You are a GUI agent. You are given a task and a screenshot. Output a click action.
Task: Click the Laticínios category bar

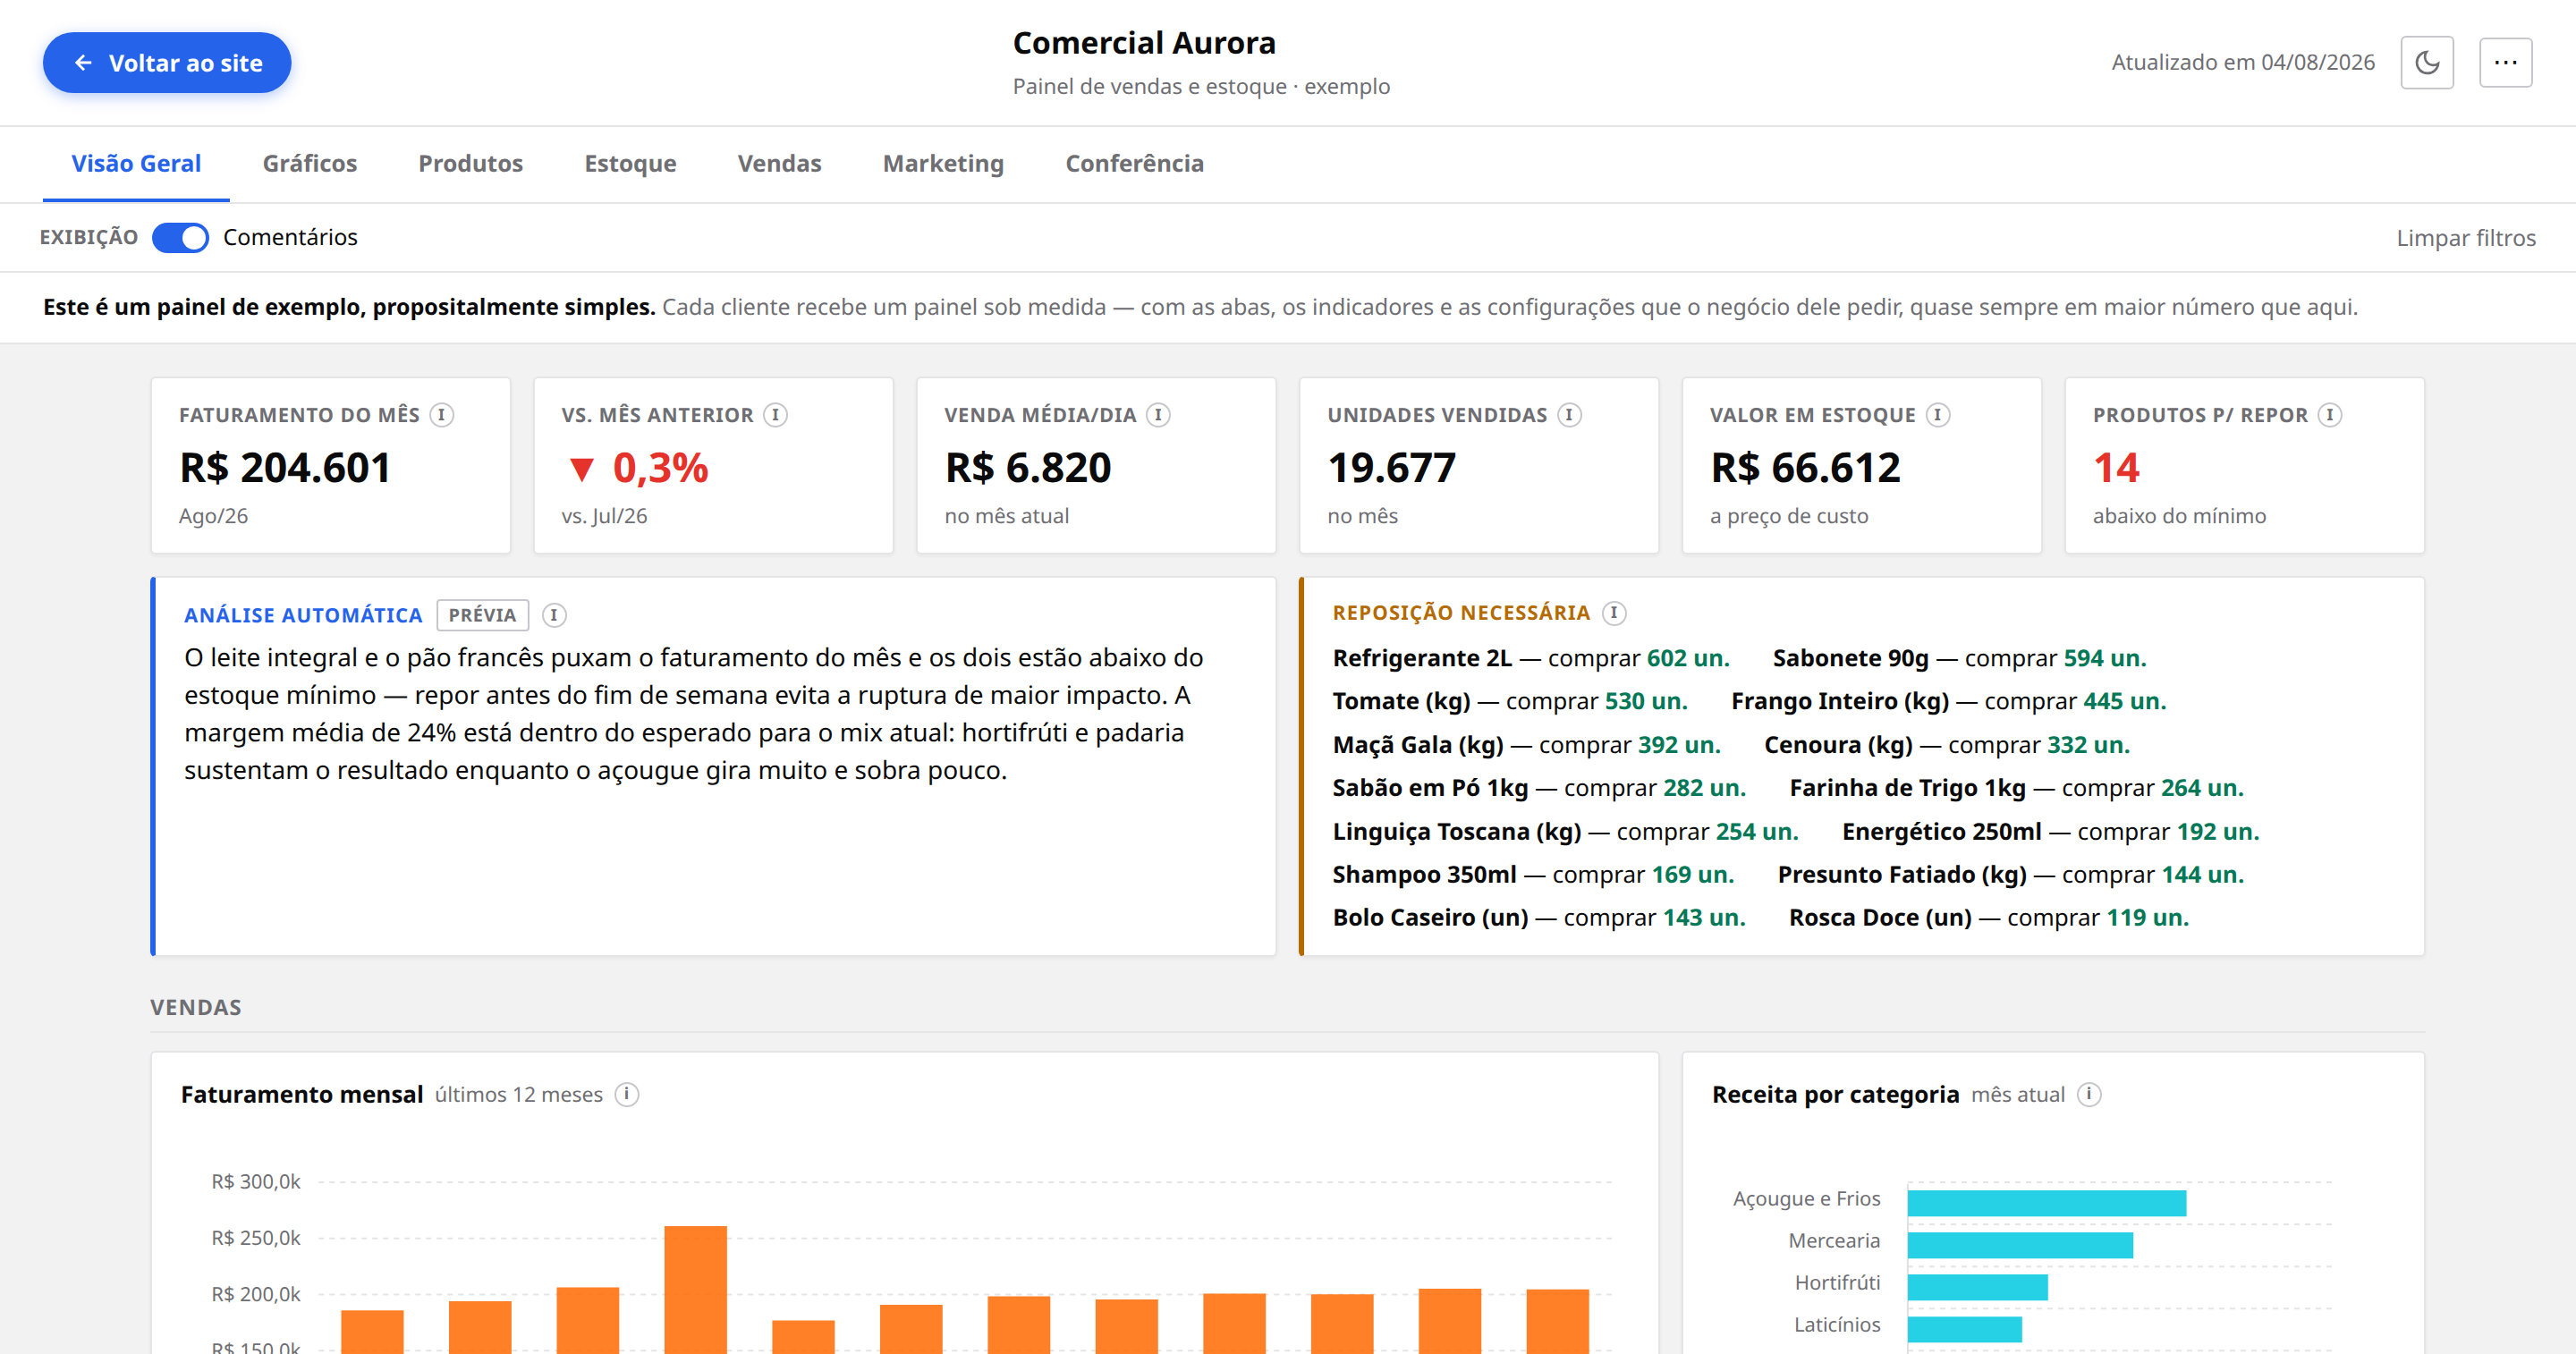pyautogui.click(x=1964, y=1329)
